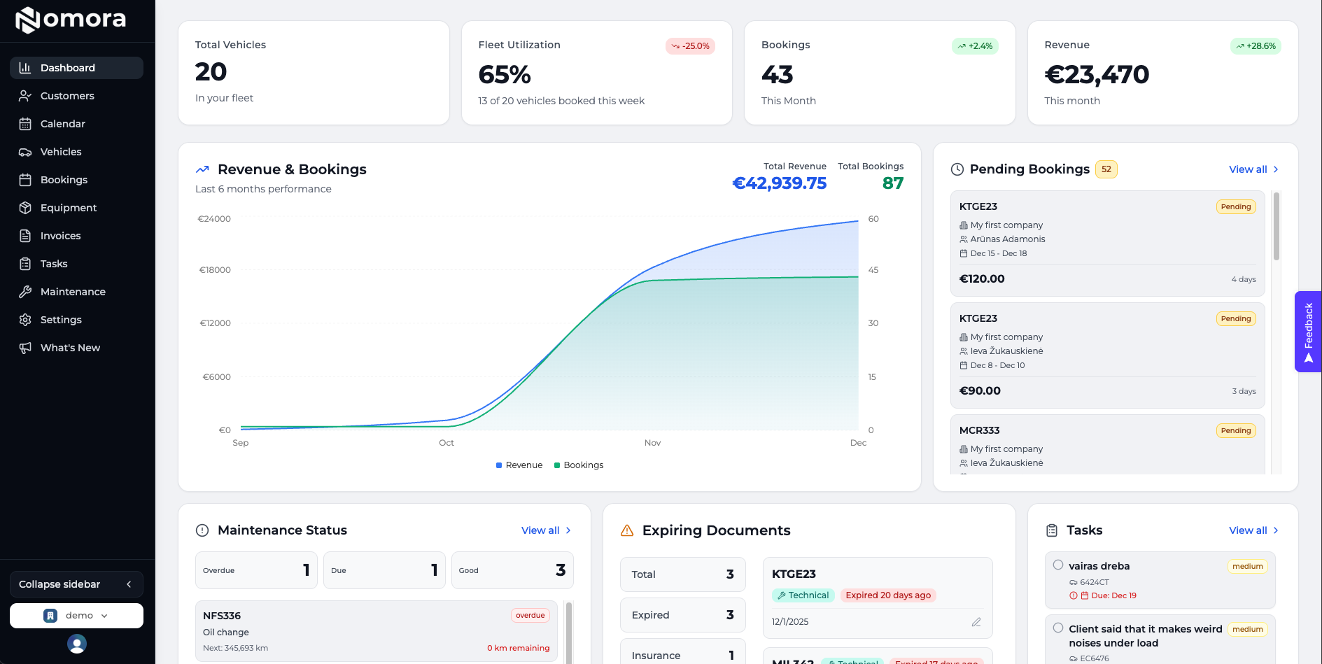Viewport: 1322px width, 664px height.
Task: Click the Total Revenue €42,939.75 value
Action: coord(779,183)
